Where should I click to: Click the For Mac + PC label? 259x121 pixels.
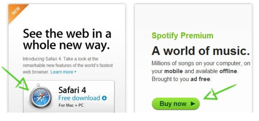(x=71, y=105)
